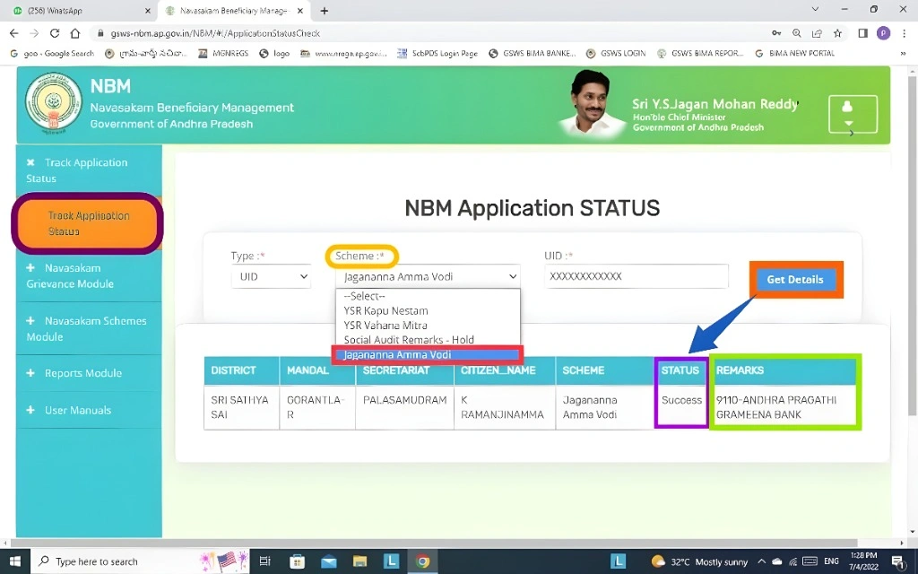Open Task View on the taskbar

(x=264, y=561)
